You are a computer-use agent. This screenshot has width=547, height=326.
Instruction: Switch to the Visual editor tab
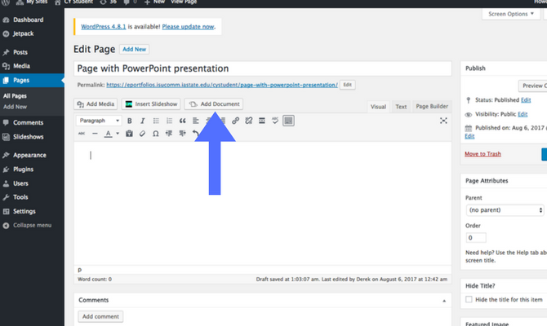[378, 107]
